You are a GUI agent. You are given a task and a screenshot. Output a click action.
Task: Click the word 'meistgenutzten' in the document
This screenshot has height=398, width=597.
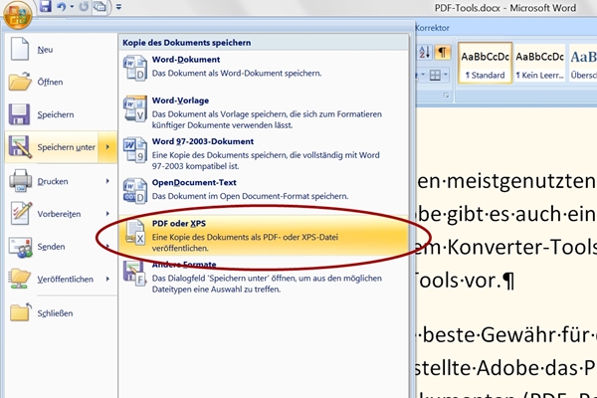point(521,182)
